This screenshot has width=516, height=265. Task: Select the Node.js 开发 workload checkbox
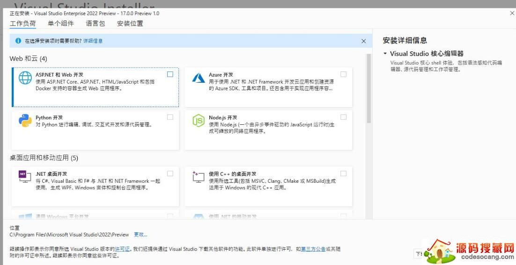pos(344,117)
